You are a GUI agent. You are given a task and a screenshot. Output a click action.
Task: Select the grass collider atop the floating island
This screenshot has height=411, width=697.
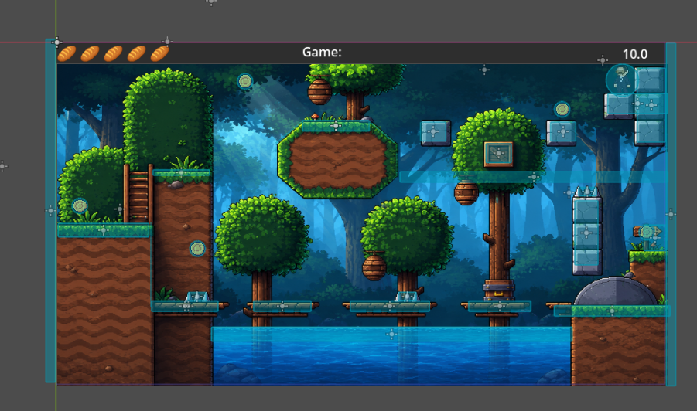336,126
